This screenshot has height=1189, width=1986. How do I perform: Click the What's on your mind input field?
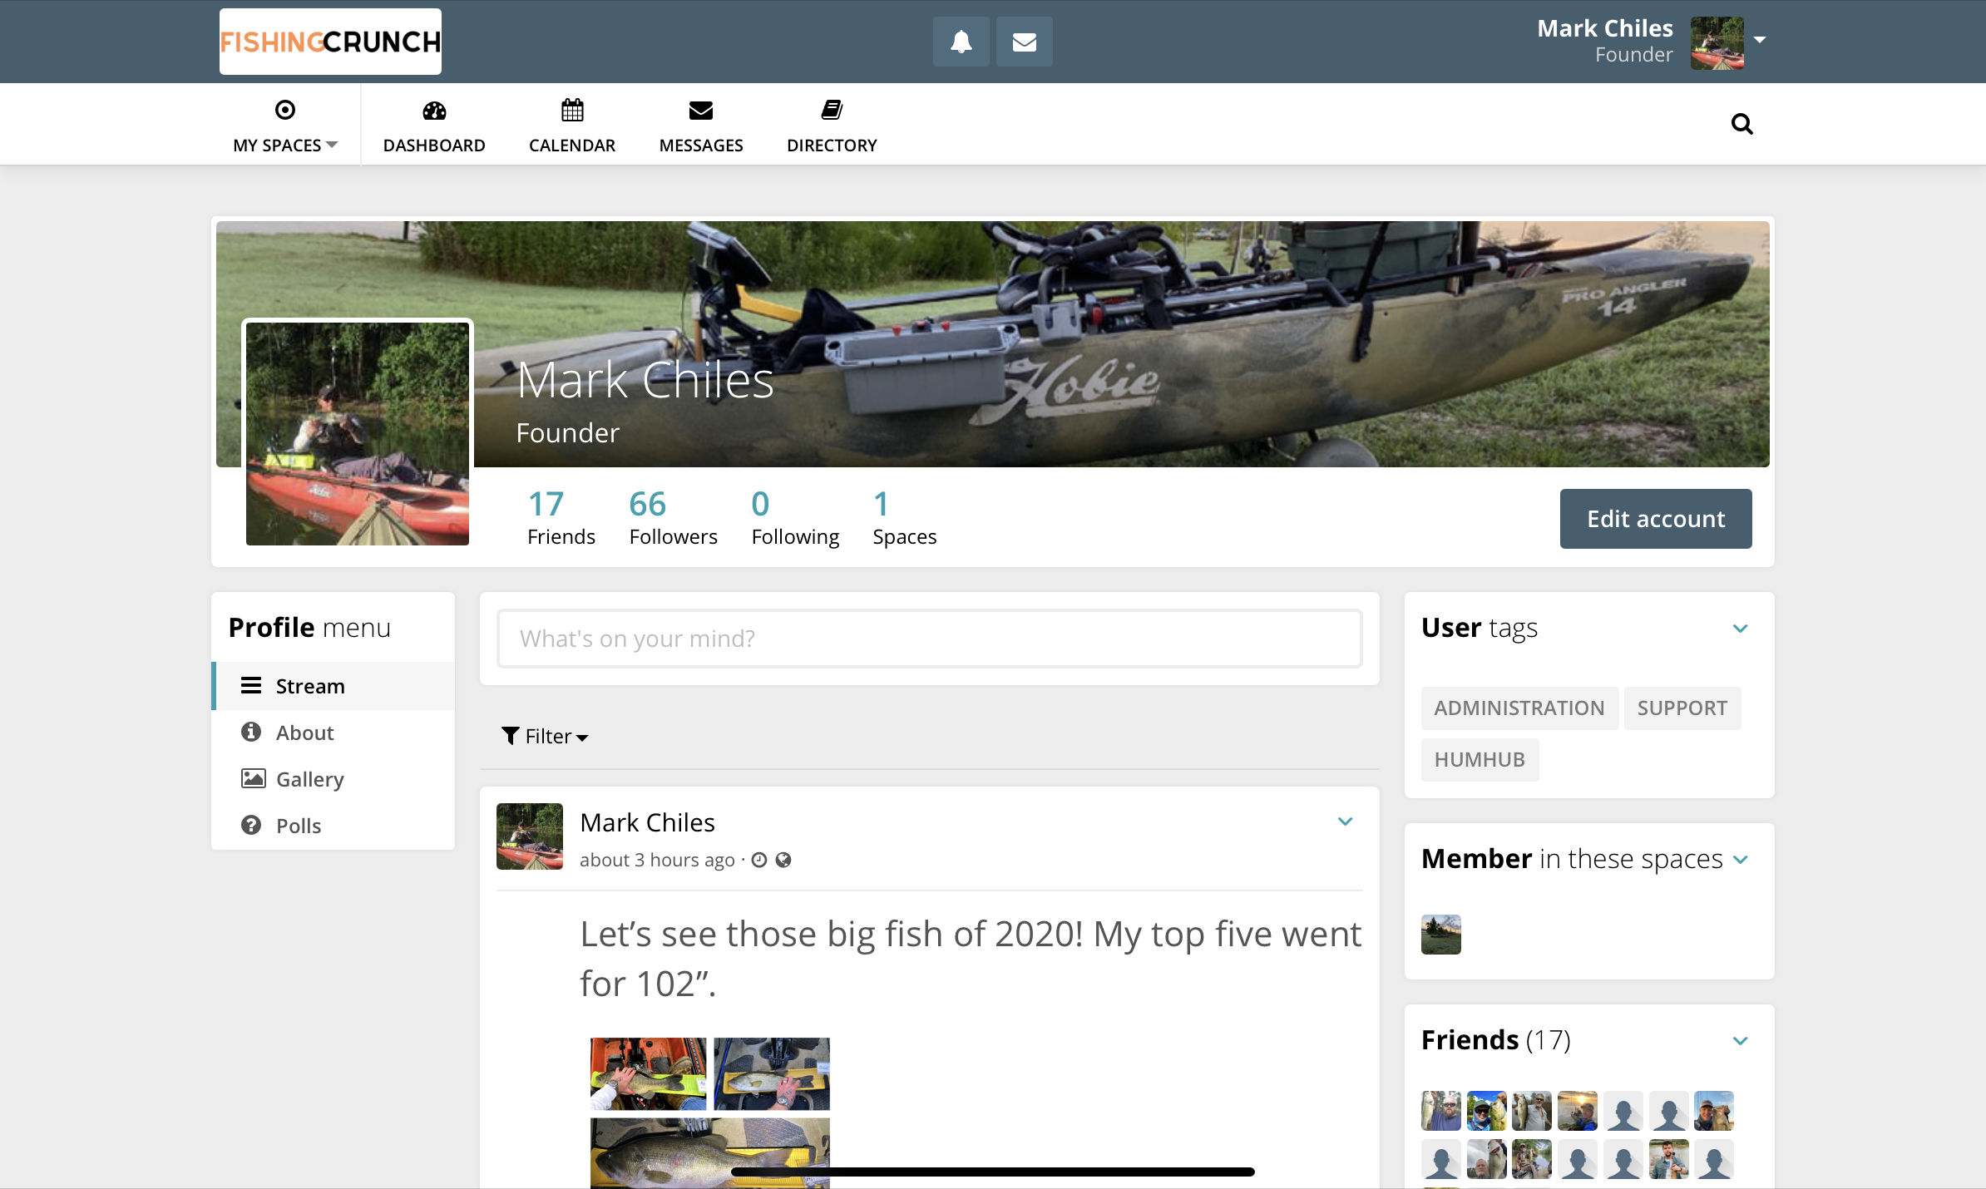click(x=928, y=638)
